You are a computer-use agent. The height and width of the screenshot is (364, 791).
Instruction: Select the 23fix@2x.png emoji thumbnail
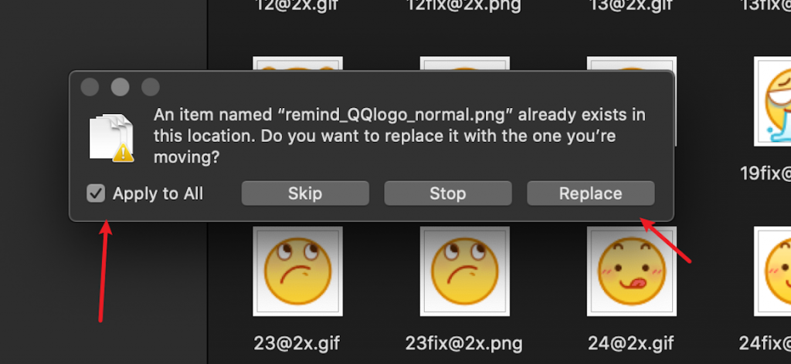pos(464,271)
